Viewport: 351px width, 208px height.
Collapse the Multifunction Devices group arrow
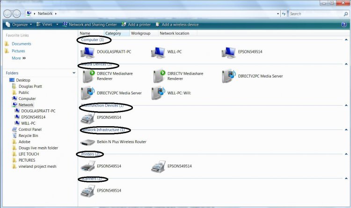(346, 105)
